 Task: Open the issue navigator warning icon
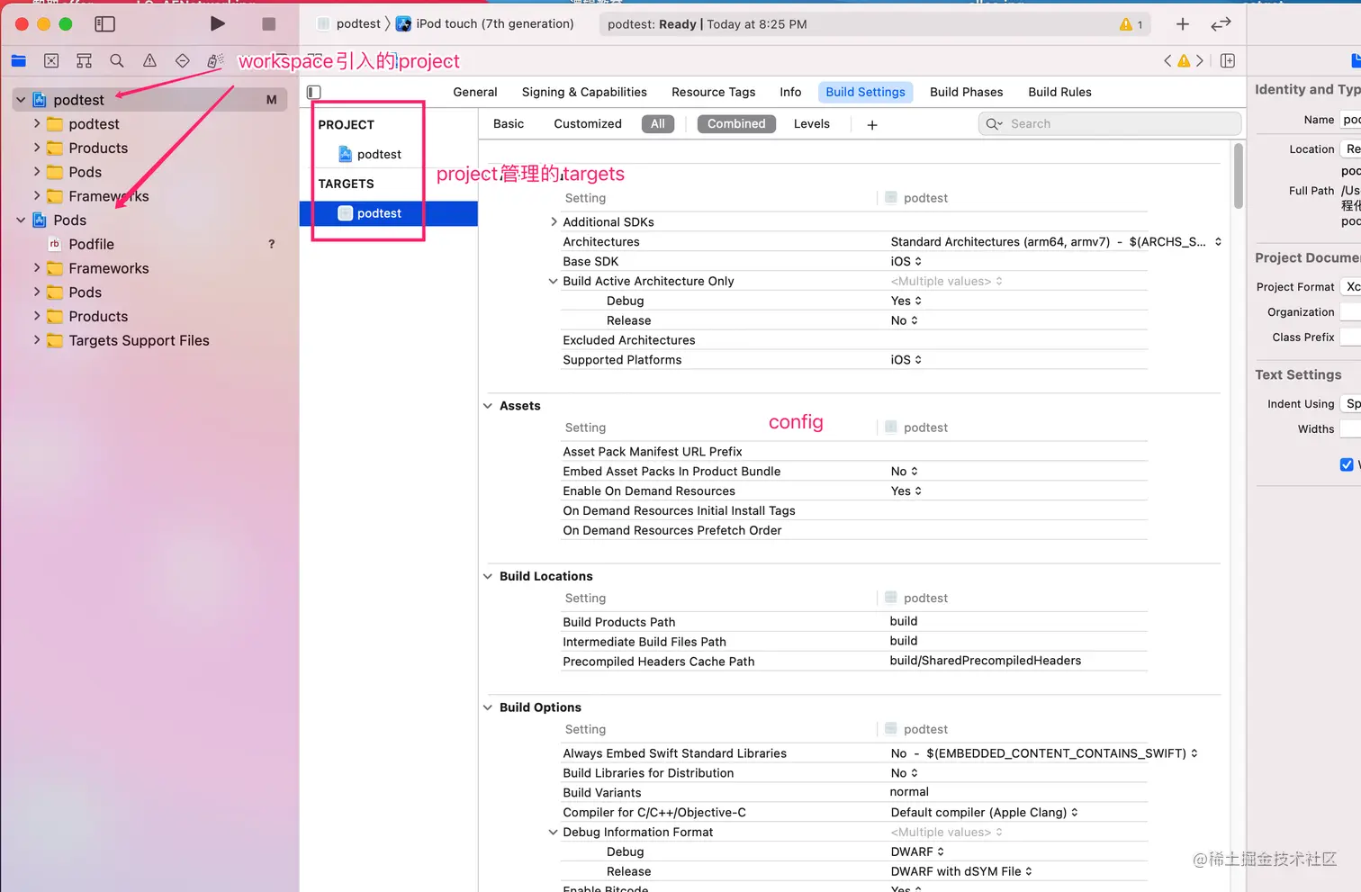point(149,60)
